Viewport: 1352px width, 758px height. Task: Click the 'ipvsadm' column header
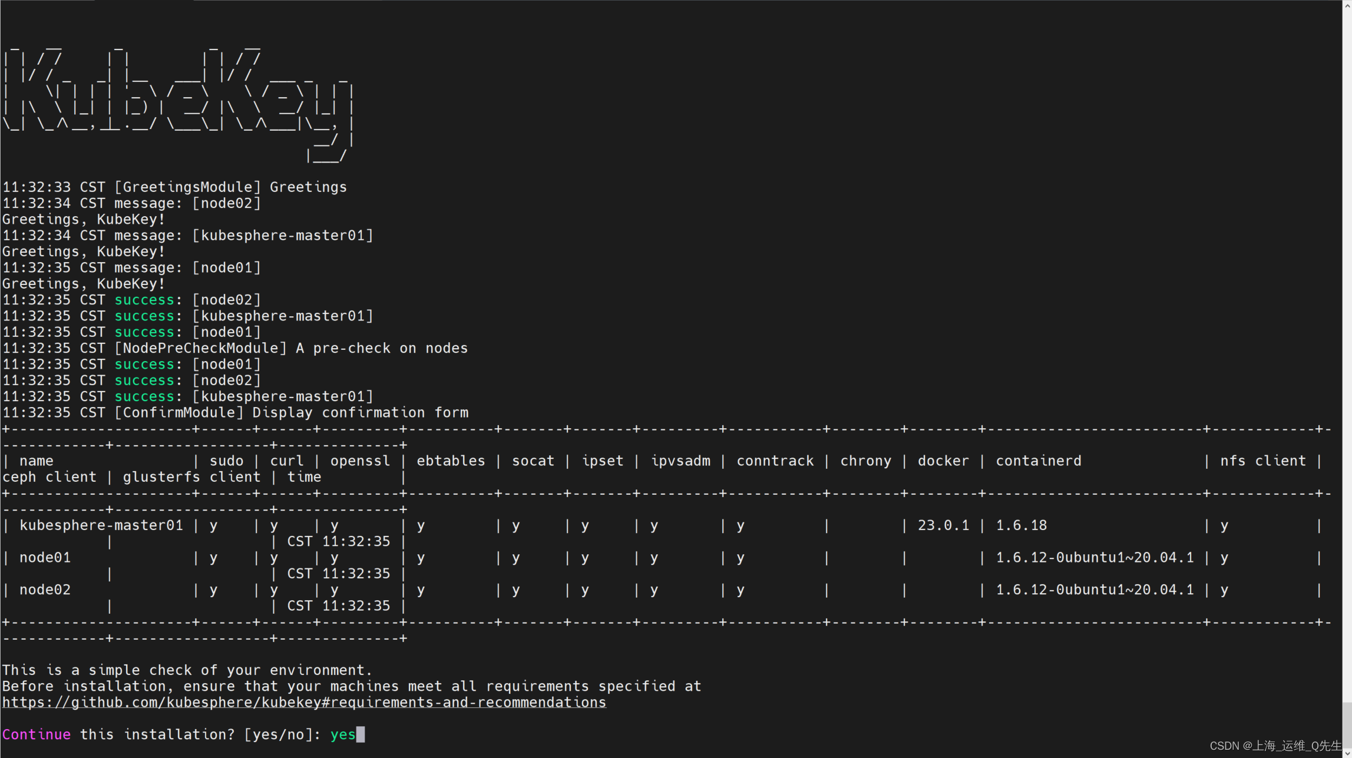click(x=680, y=461)
